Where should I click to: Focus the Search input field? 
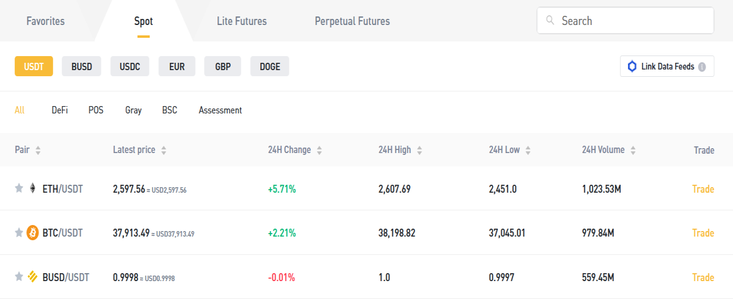coord(625,21)
